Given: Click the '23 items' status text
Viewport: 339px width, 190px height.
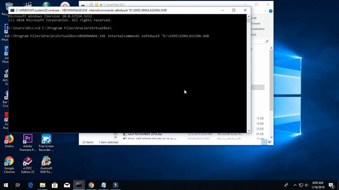Looking at the screenshot, I should pyautogui.click(x=88, y=142).
